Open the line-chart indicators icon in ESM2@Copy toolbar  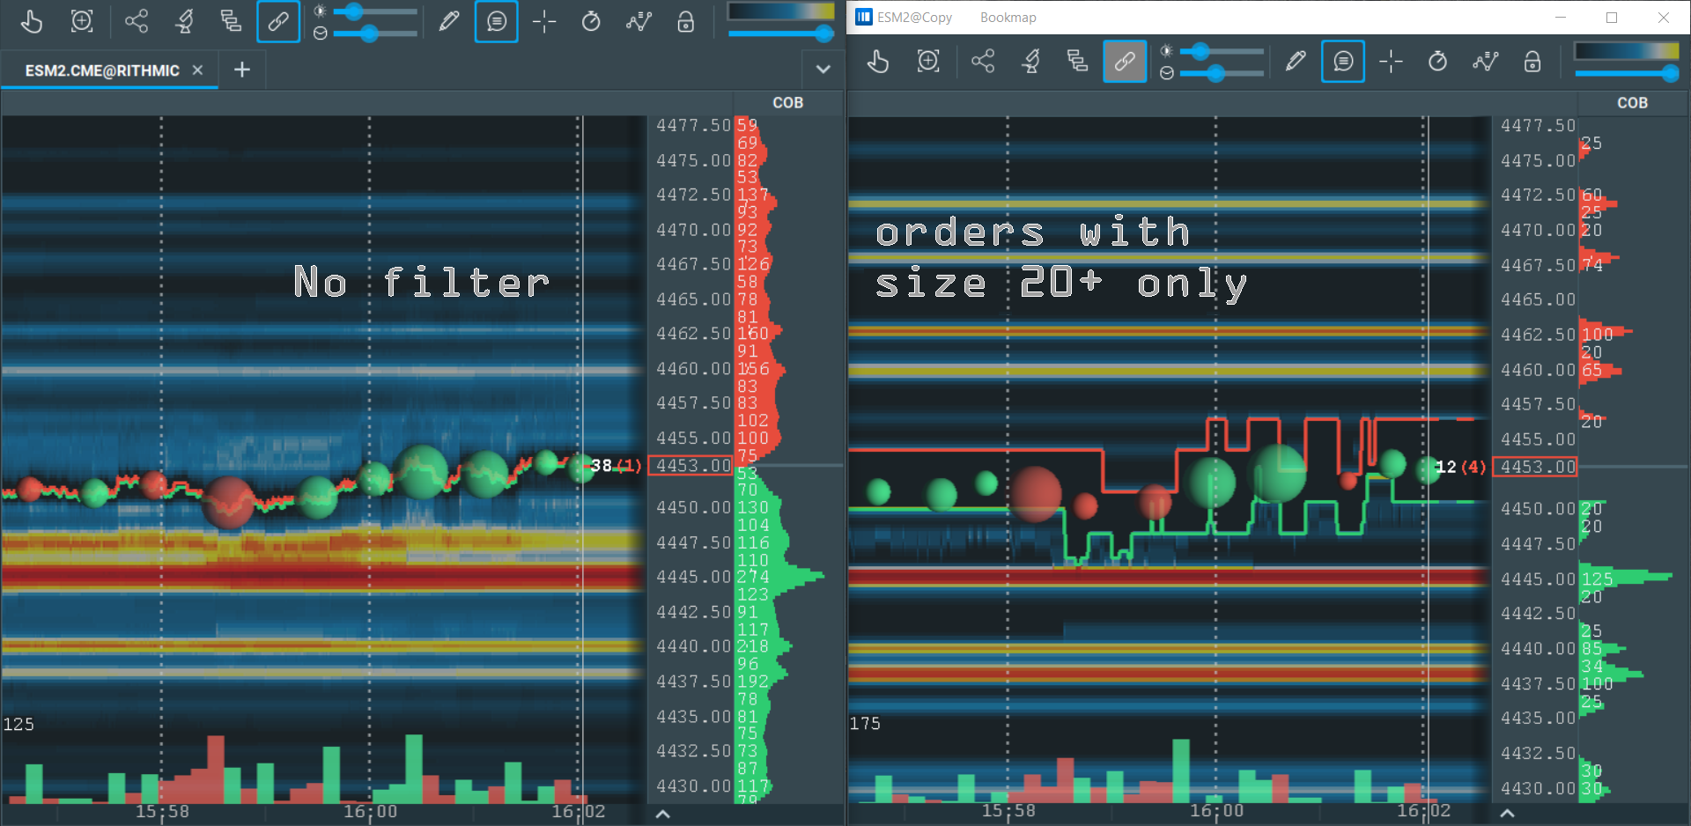pyautogui.click(x=1485, y=61)
